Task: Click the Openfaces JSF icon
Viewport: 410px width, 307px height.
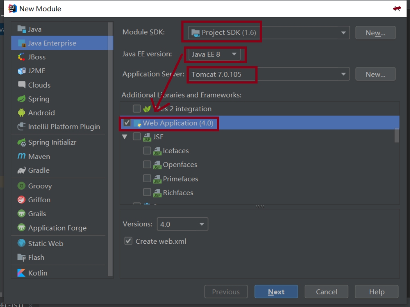Action: coord(157,165)
